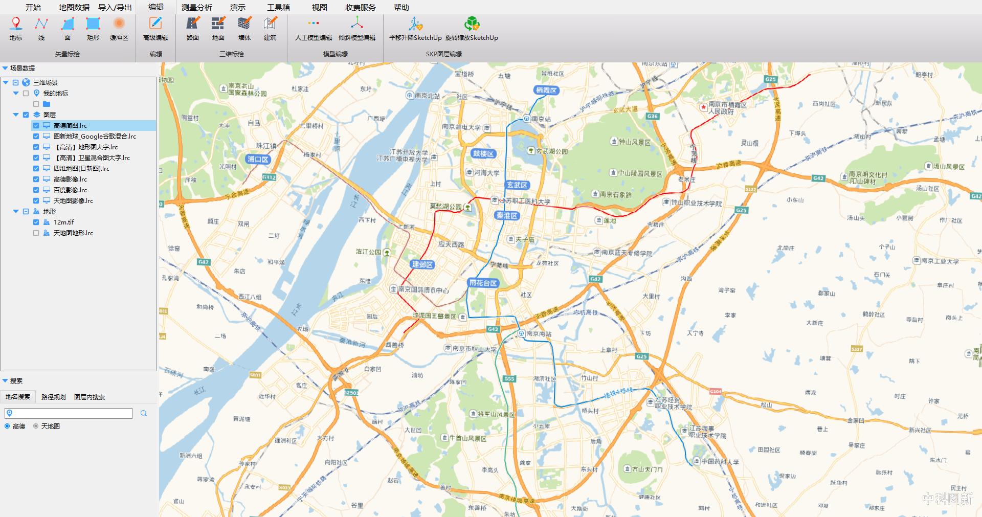Uncheck 四维地图(日新图).lrc checkbox
This screenshot has height=517, width=982.
click(x=36, y=168)
